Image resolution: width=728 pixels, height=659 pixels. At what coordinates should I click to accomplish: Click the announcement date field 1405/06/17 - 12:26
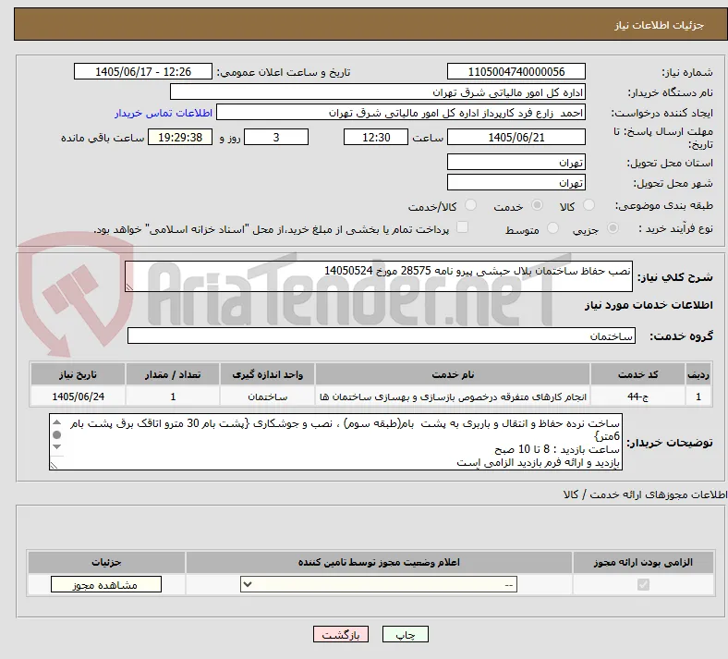(x=143, y=71)
